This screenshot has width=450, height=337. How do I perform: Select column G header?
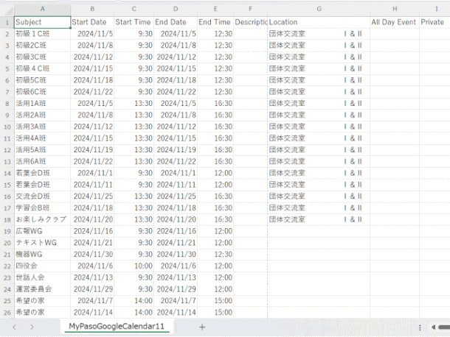318,10
